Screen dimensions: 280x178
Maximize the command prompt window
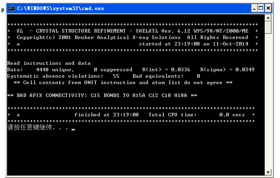click(x=261, y=8)
